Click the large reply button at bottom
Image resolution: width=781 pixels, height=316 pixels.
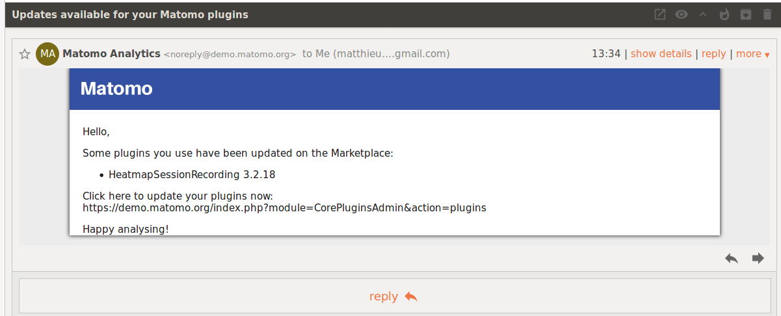pyautogui.click(x=393, y=296)
